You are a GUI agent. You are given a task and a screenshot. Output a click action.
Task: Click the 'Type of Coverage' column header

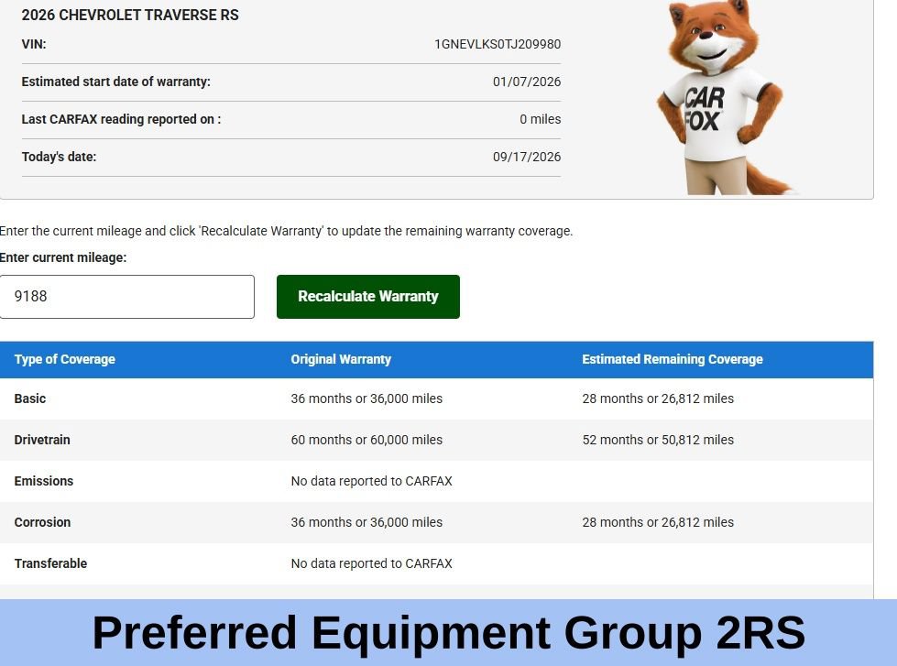(65, 359)
